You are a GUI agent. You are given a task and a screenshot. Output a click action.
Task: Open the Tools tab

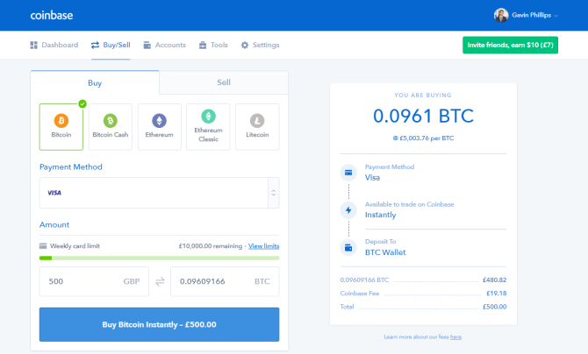(x=213, y=45)
